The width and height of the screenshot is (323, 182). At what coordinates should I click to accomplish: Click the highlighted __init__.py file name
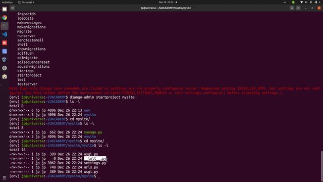95,158
